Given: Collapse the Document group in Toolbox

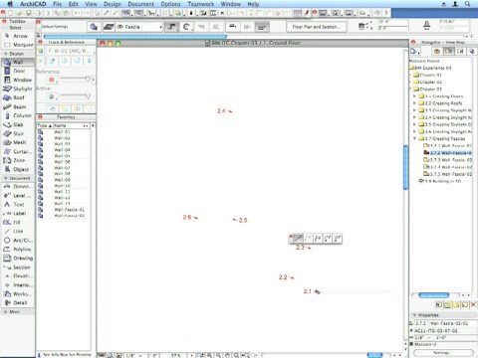Looking at the screenshot, I should [x=6, y=178].
